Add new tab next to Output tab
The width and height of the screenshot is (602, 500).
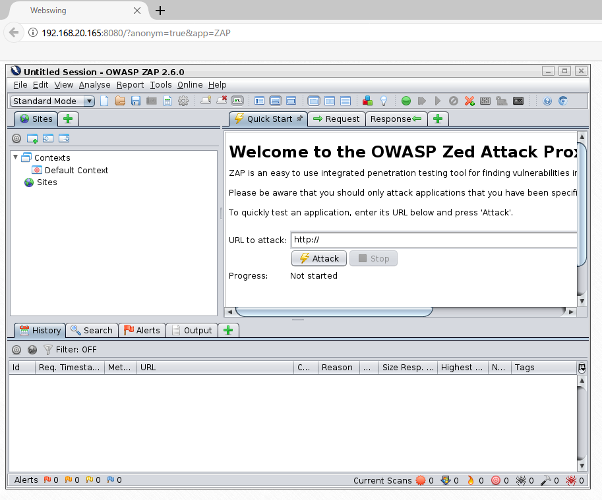point(228,330)
